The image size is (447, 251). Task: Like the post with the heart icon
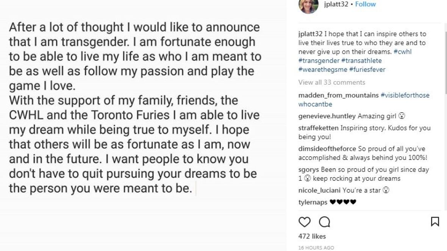305,222
